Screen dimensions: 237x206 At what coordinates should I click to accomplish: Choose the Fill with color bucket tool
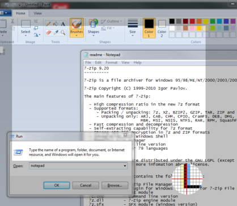[56, 24]
